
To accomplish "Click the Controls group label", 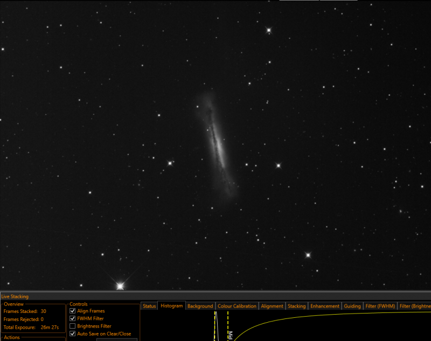I will click(x=78, y=304).
